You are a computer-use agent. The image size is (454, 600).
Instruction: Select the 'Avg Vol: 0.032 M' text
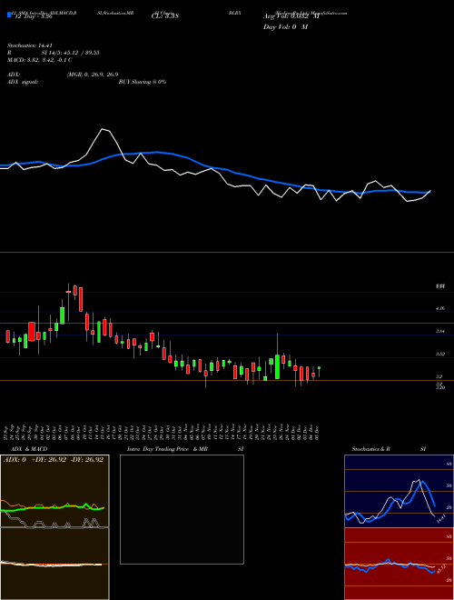291,16
